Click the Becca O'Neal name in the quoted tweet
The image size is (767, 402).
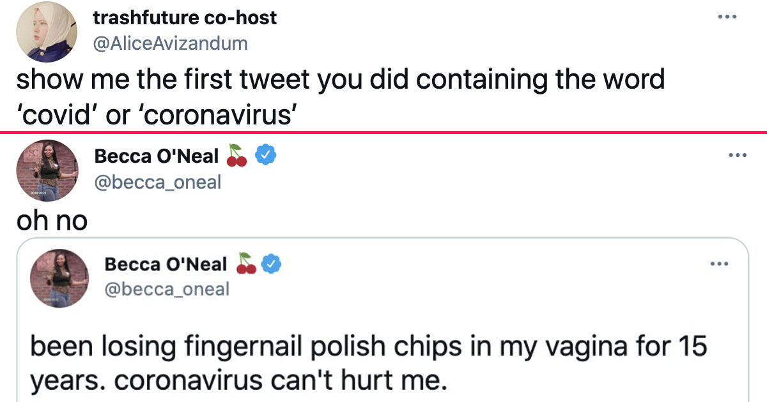pos(166,264)
